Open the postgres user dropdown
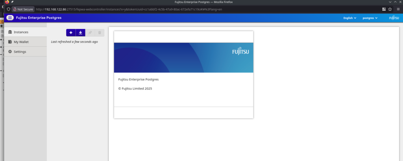Image resolution: width=403 pixels, height=161 pixels. coord(370,18)
